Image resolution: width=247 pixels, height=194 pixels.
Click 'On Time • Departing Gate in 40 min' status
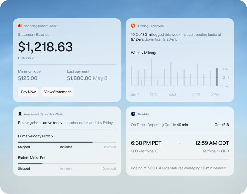click(159, 125)
